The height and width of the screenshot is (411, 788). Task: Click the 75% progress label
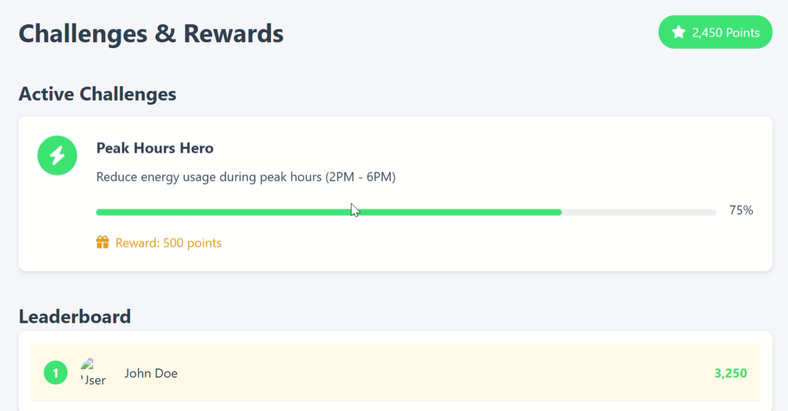[x=741, y=210]
